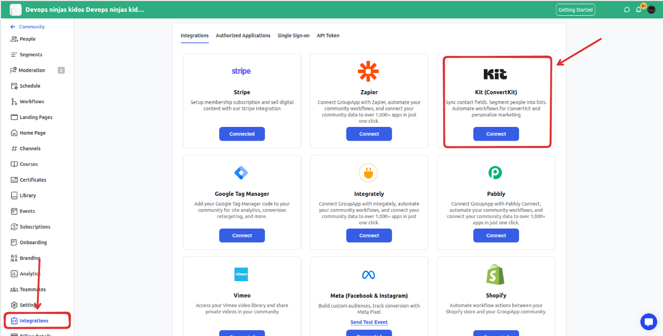
Task: Switch to the Integrations tab
Action: [194, 36]
